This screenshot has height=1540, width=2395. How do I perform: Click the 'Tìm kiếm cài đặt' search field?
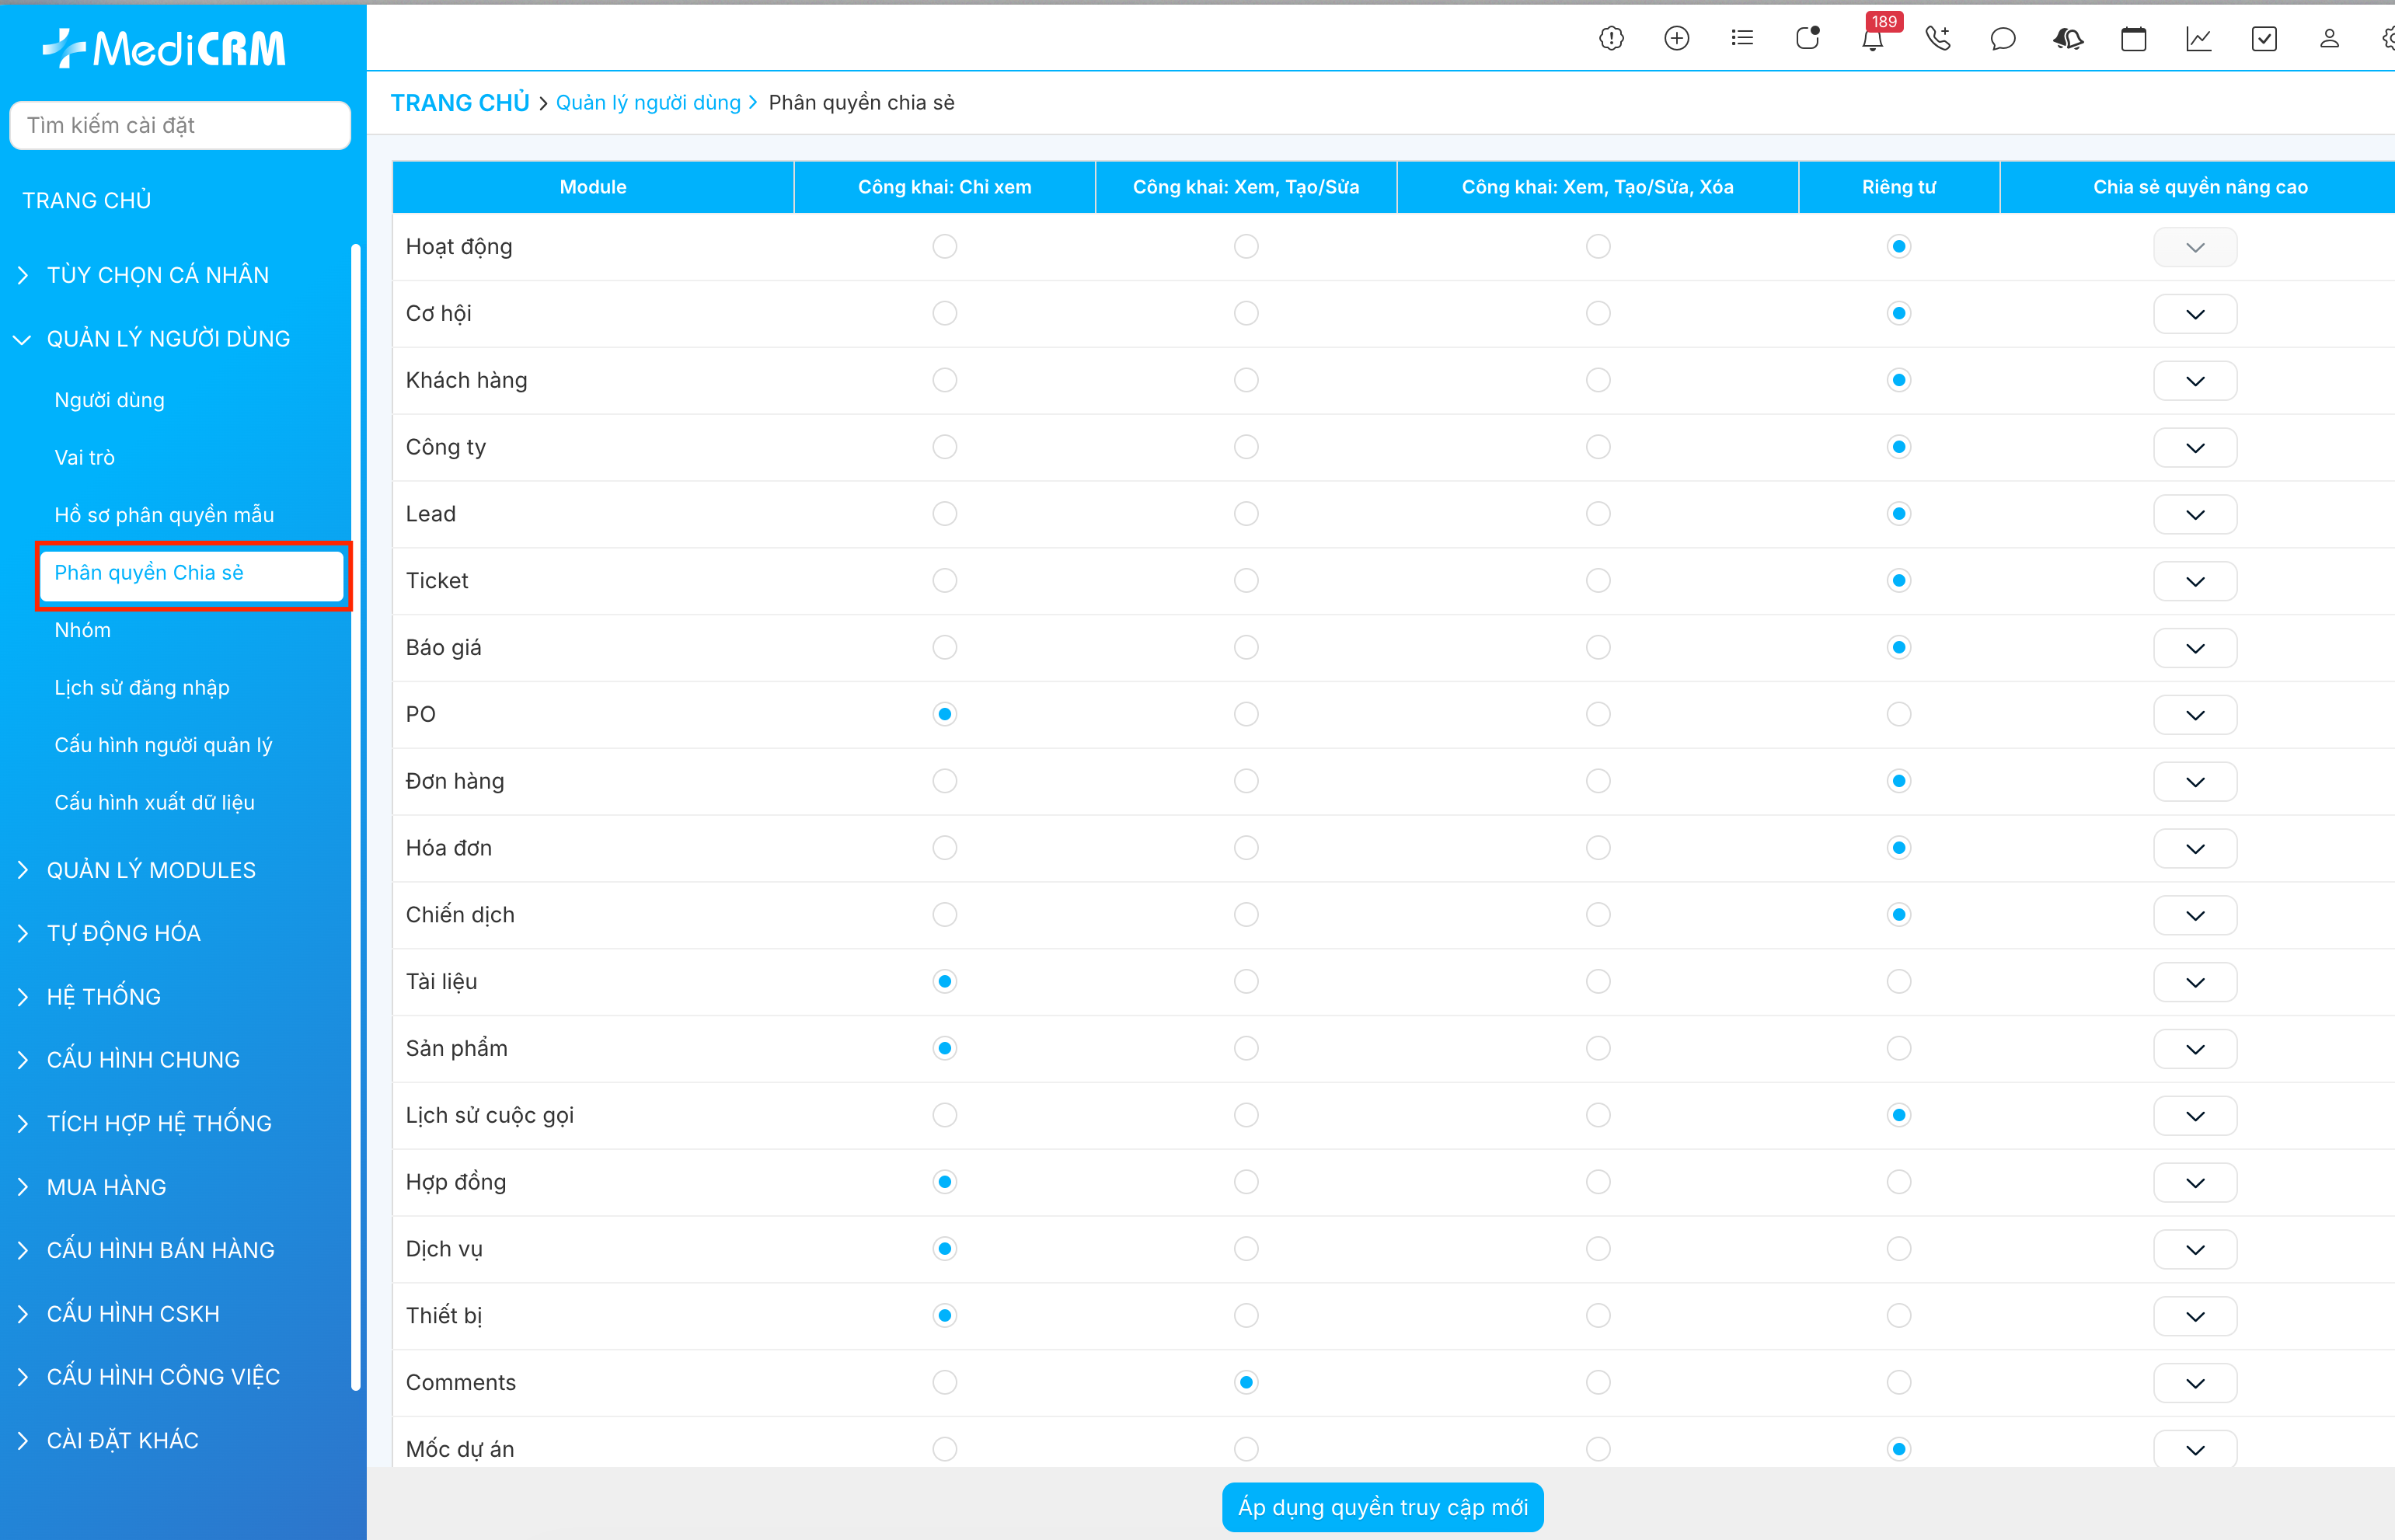(x=180, y=125)
